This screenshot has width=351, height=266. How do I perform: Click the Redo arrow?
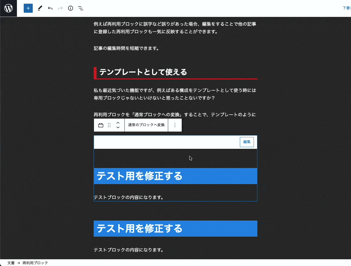(60, 8)
